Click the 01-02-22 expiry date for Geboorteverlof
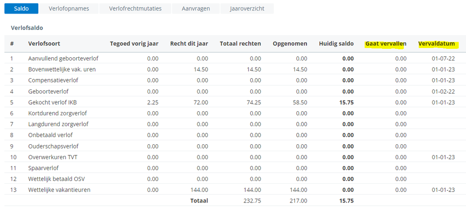Image resolution: width=466 pixels, height=208 pixels. coord(443,91)
